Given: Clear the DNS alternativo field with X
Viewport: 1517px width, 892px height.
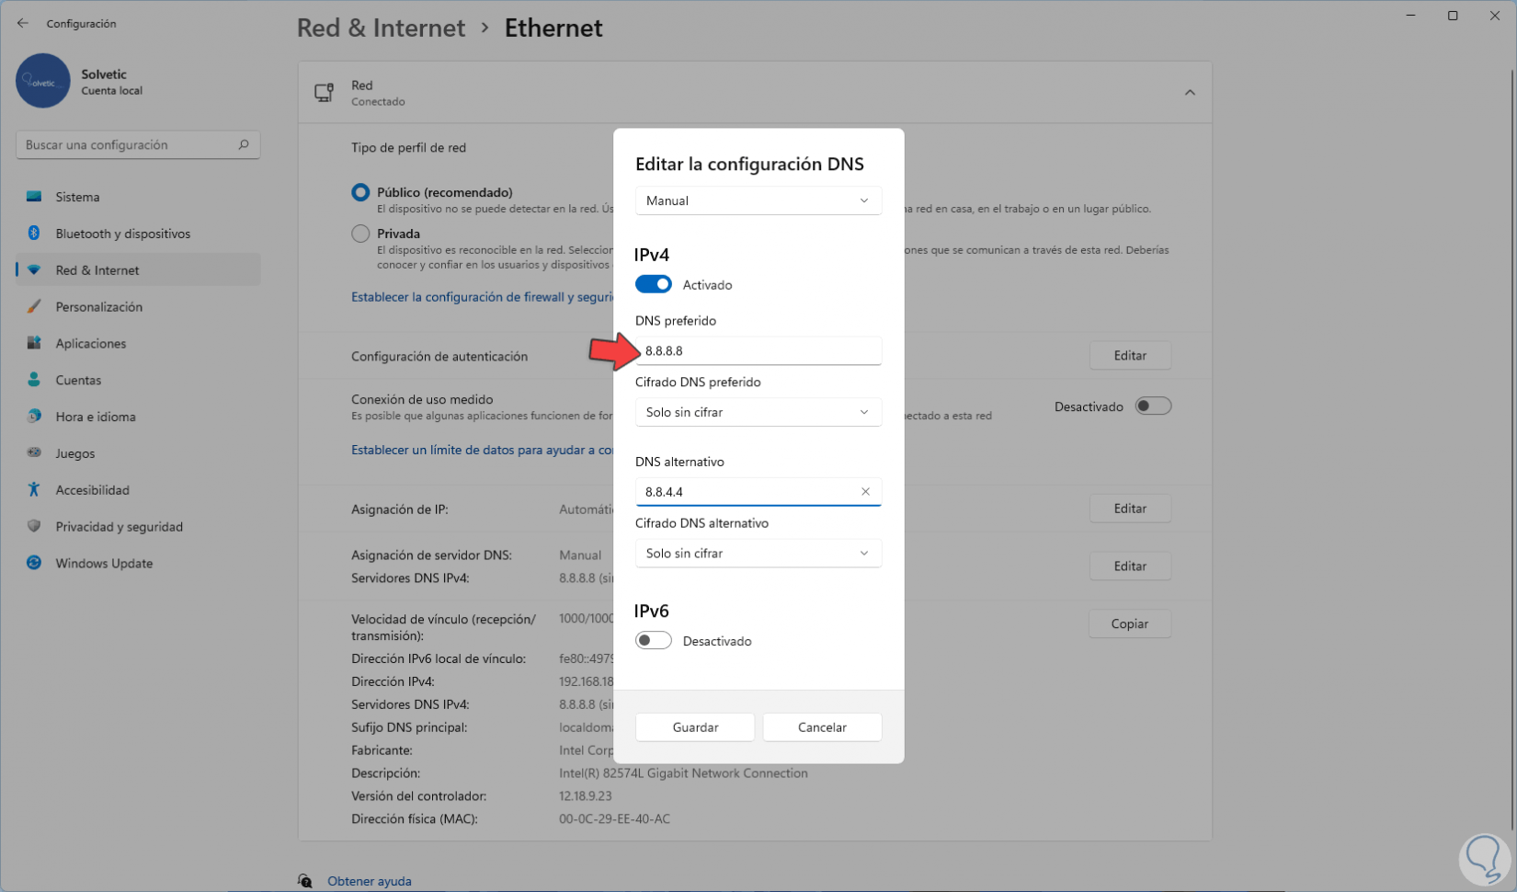Looking at the screenshot, I should [865, 492].
